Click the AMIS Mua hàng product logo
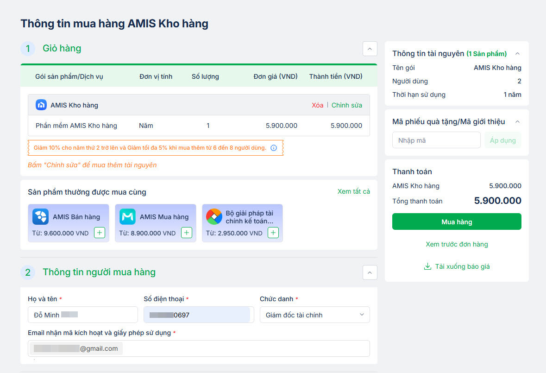The width and height of the screenshot is (546, 373). point(127,217)
